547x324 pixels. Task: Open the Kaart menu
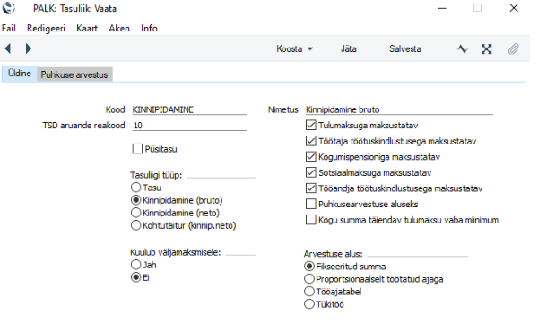pyautogui.click(x=87, y=29)
